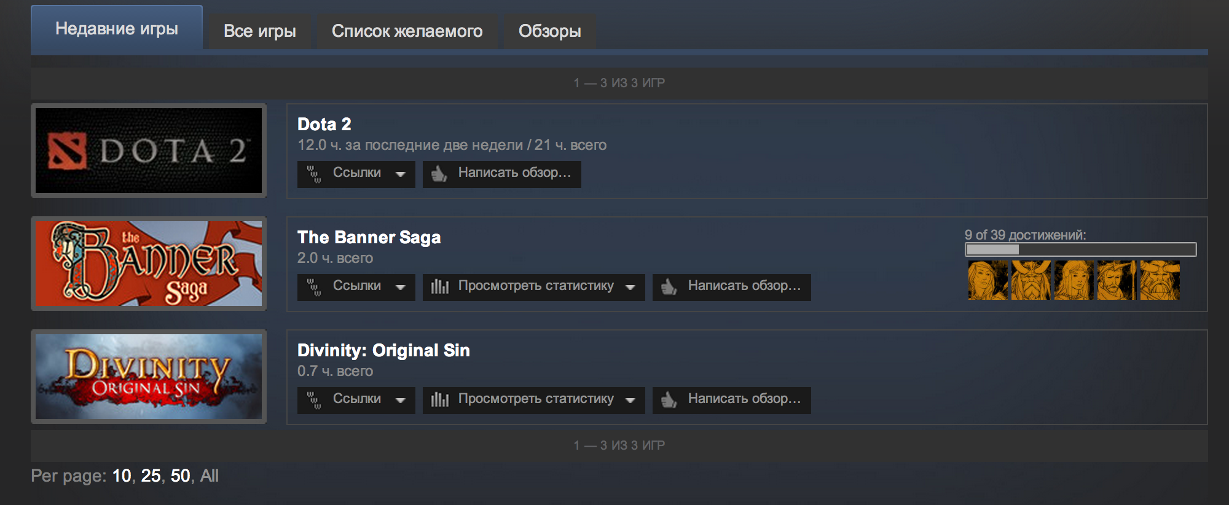Open Просмотреть статистику dropdown for Divinity: Original Sin
The width and height of the screenshot is (1229, 505).
[x=534, y=400]
